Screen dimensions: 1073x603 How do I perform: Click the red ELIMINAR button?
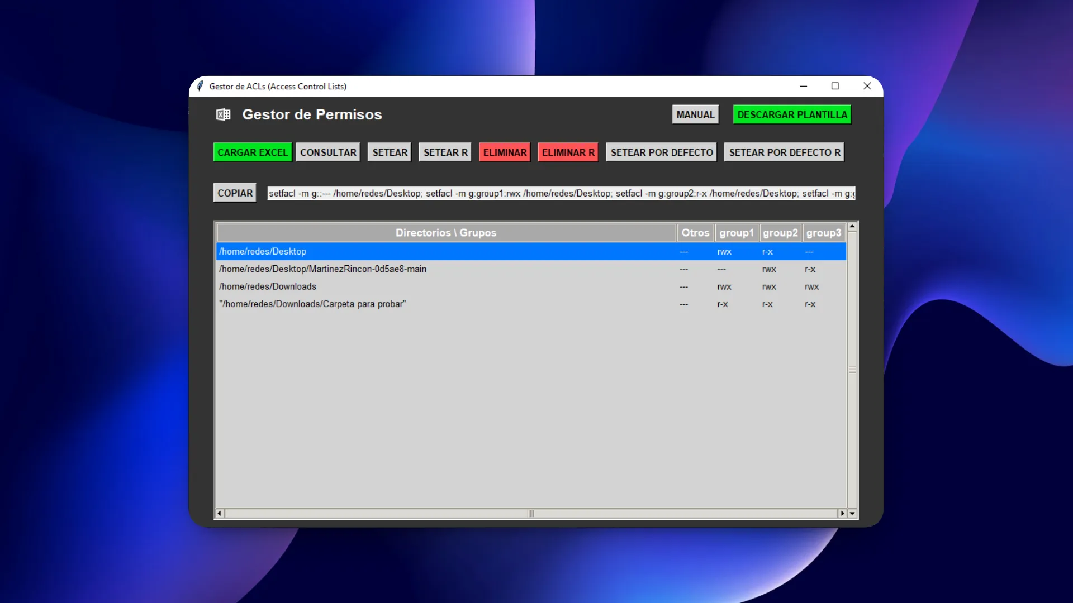pyautogui.click(x=505, y=152)
